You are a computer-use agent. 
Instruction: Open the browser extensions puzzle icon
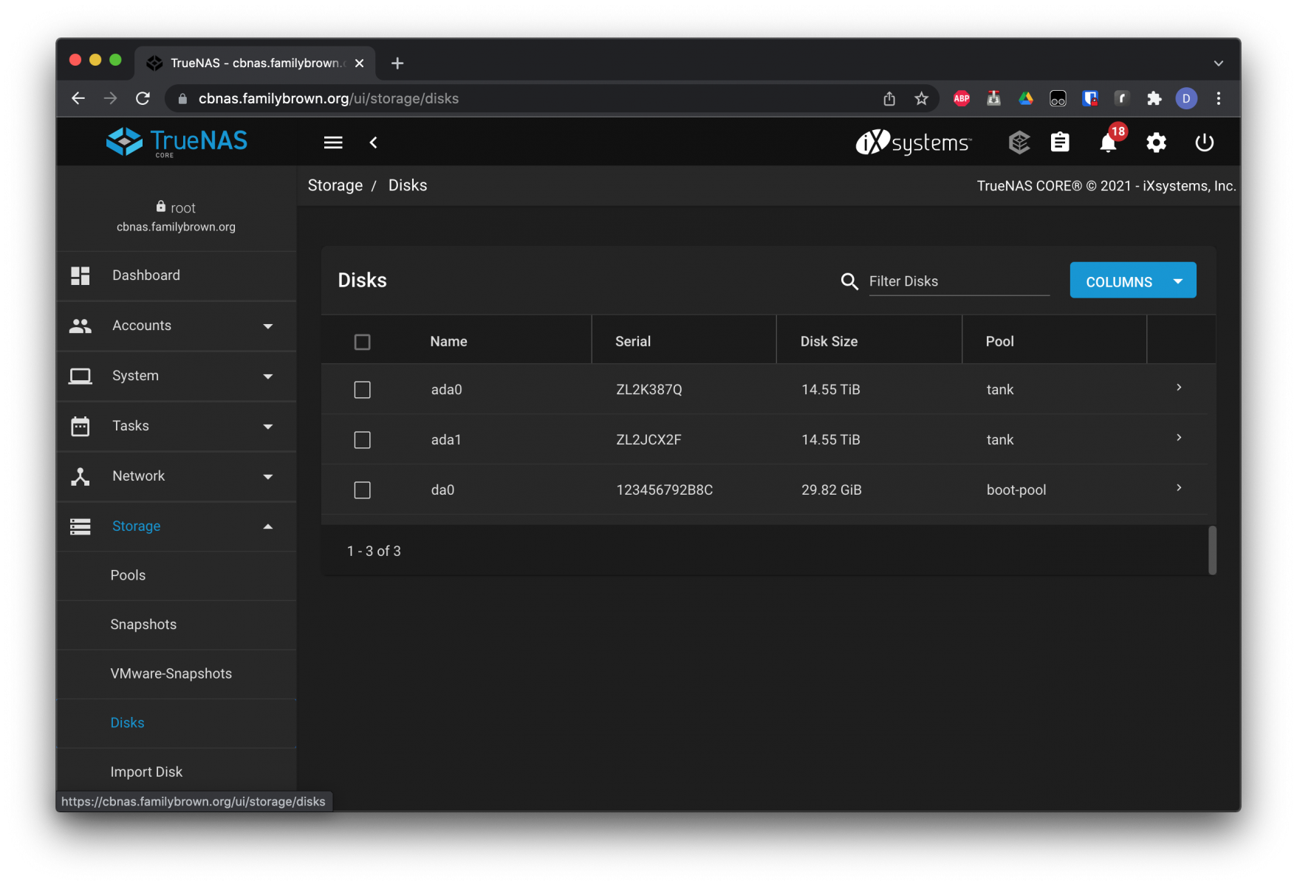1154,98
